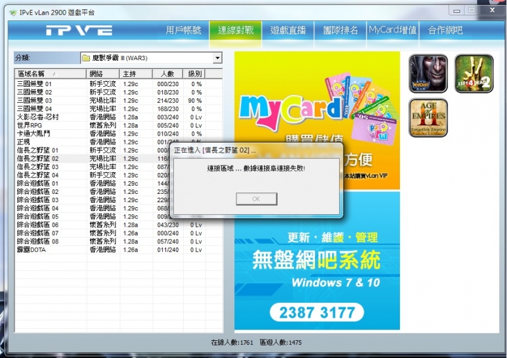Open the MyCard增值 tab

(393, 30)
